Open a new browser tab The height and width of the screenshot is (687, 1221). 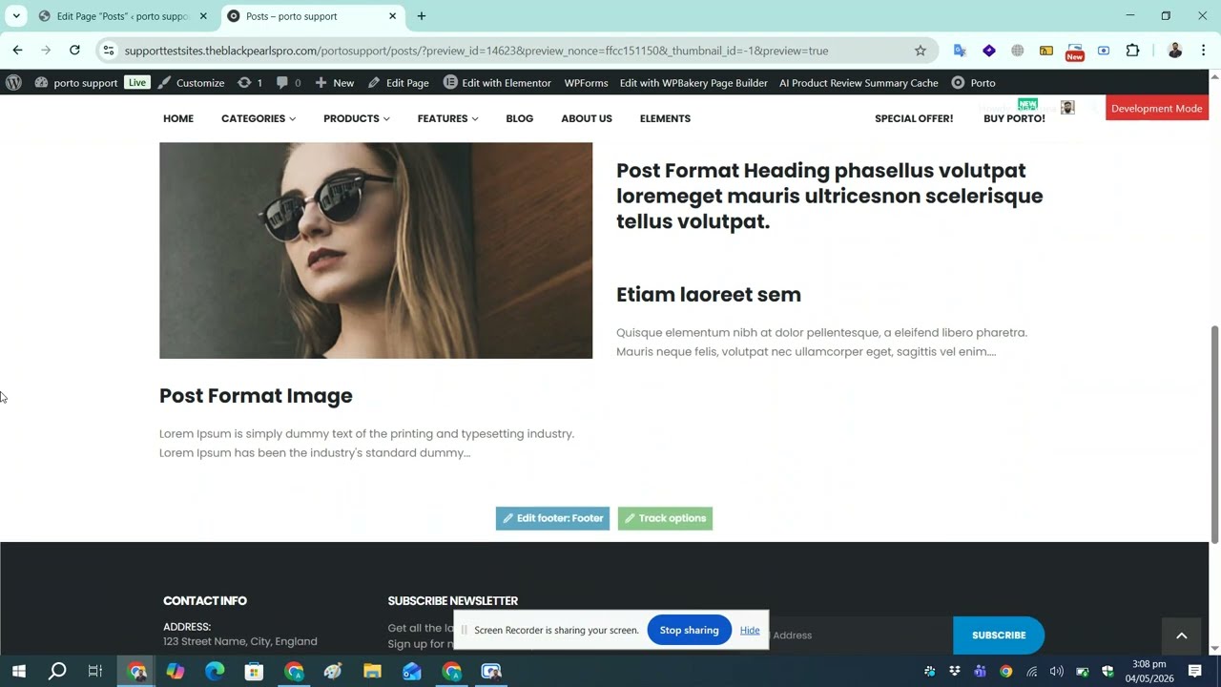pos(422,16)
